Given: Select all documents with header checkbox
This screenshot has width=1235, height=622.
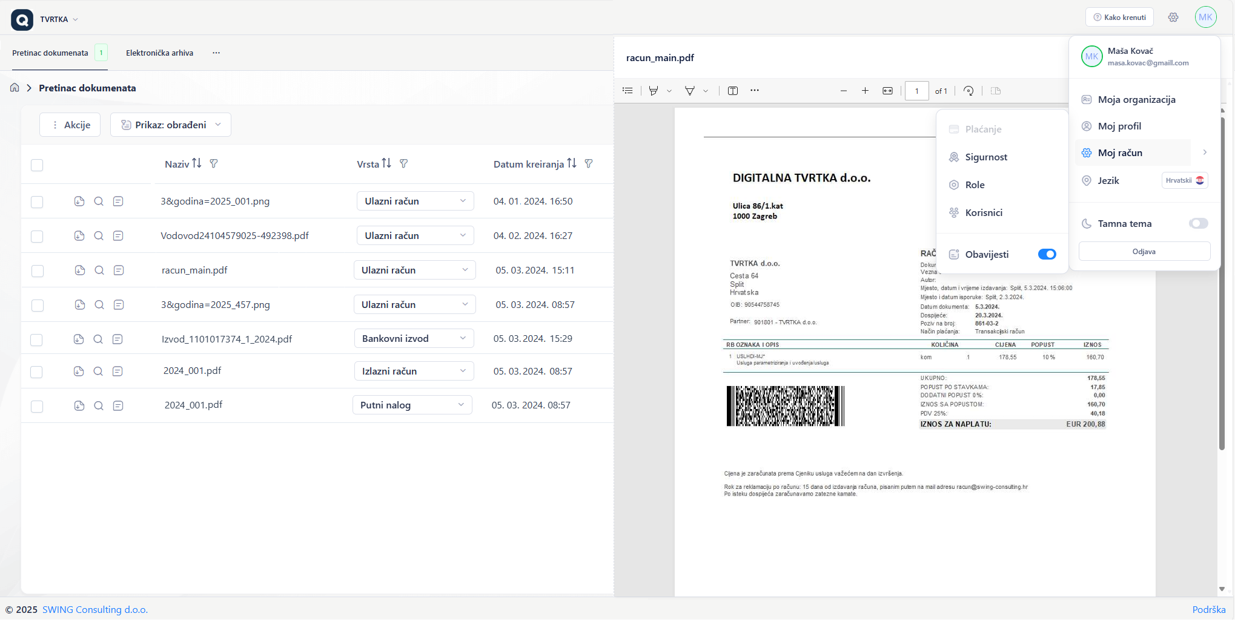Looking at the screenshot, I should 37,165.
